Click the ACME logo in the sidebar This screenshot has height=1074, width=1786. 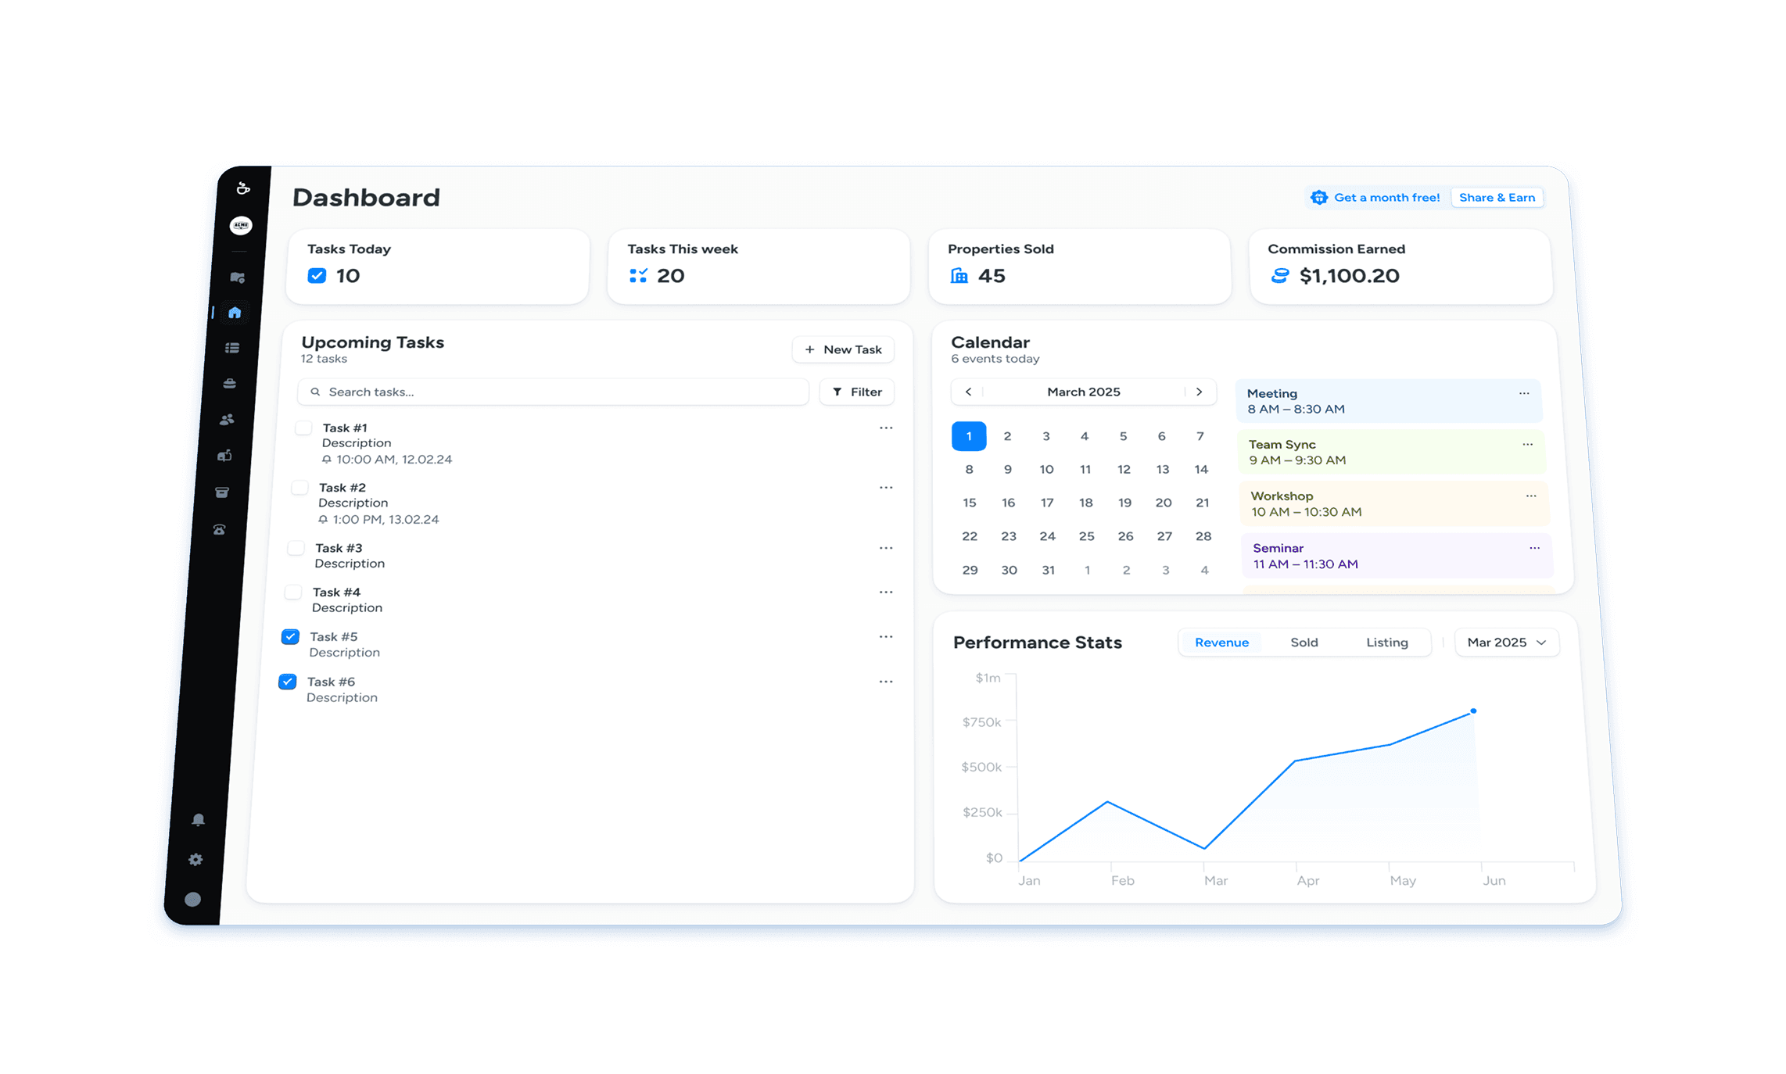pyautogui.click(x=240, y=225)
